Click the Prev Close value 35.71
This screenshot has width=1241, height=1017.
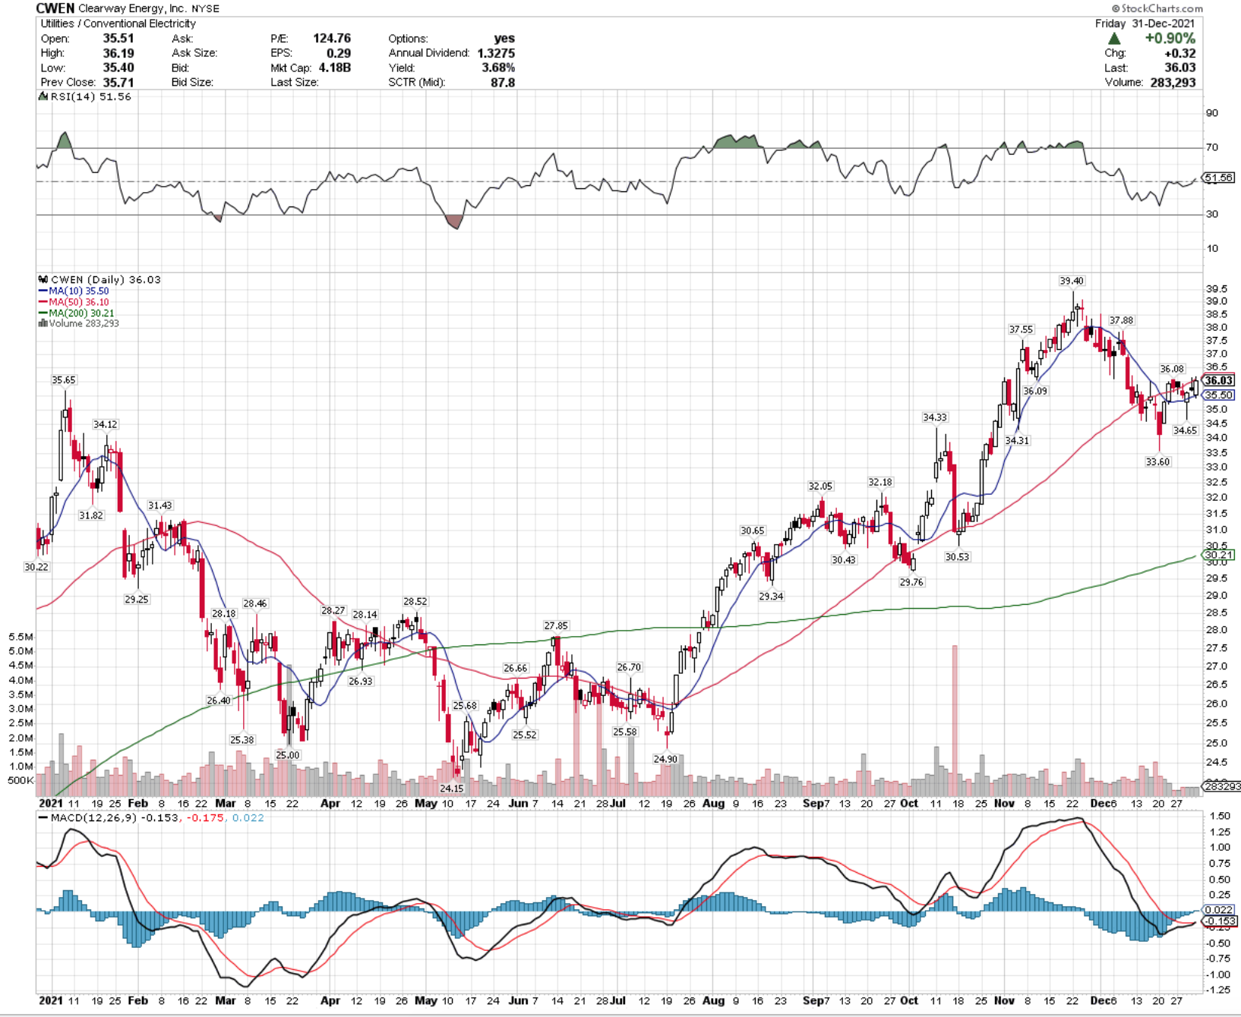click(x=118, y=82)
